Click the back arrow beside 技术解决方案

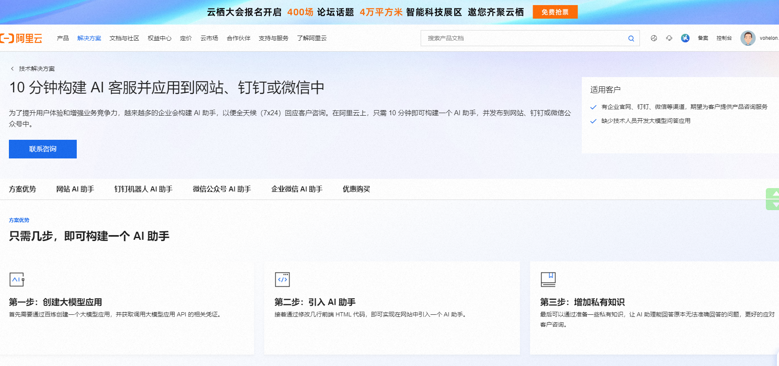point(12,69)
